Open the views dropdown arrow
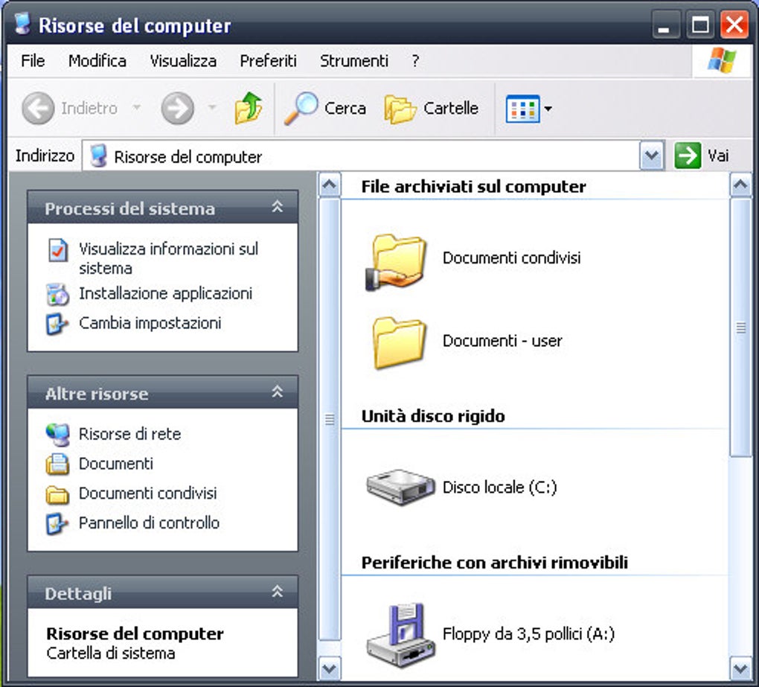Viewport: 759px width, 687px height. pos(548,109)
